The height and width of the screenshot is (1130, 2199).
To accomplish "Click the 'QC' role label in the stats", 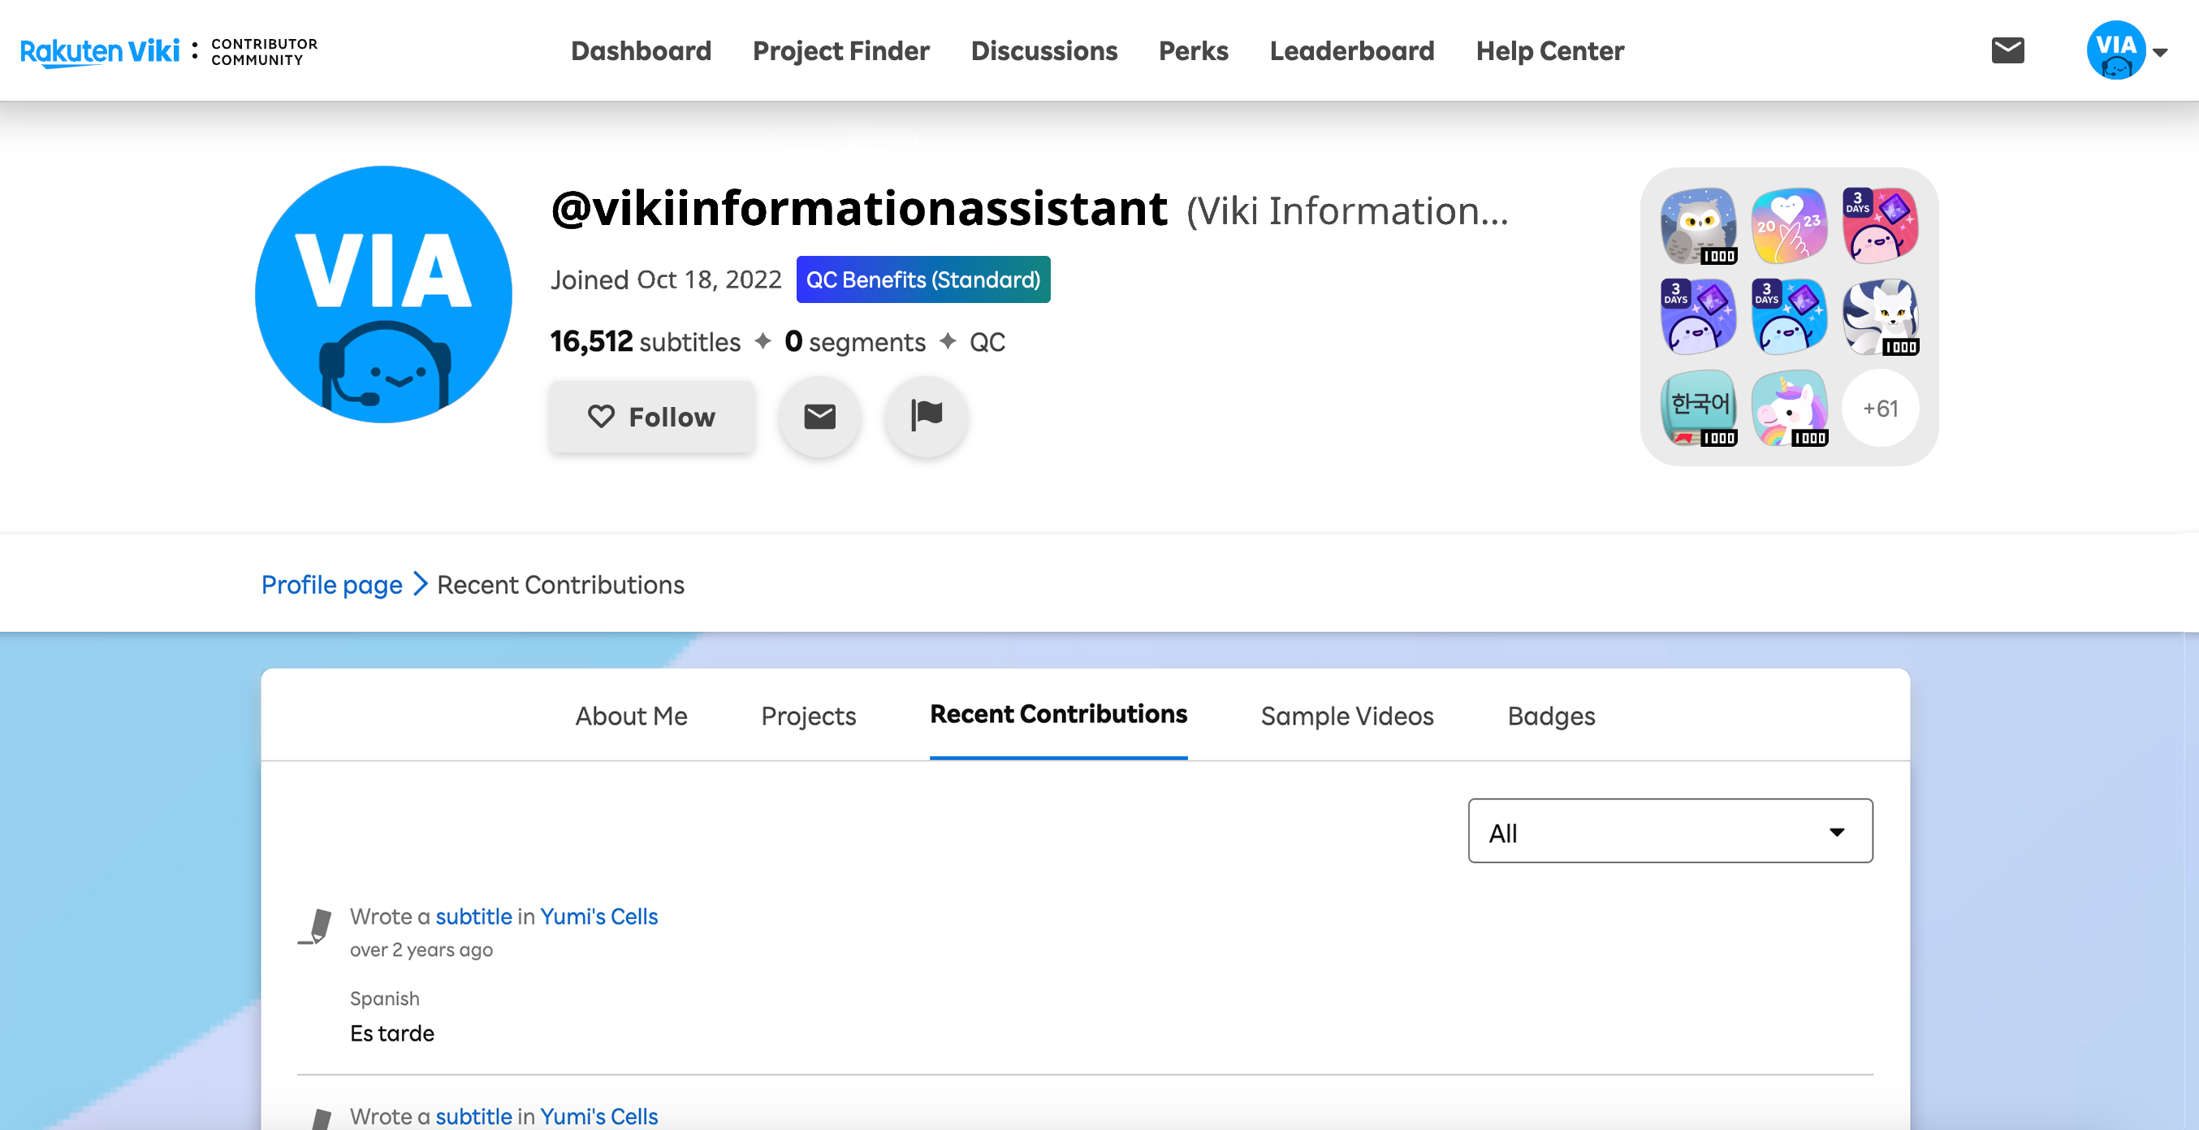I will 987,343.
